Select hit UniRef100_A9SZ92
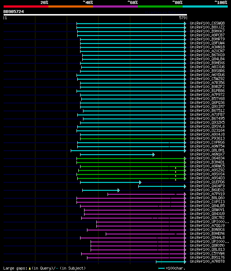 [x=207, y=170]
